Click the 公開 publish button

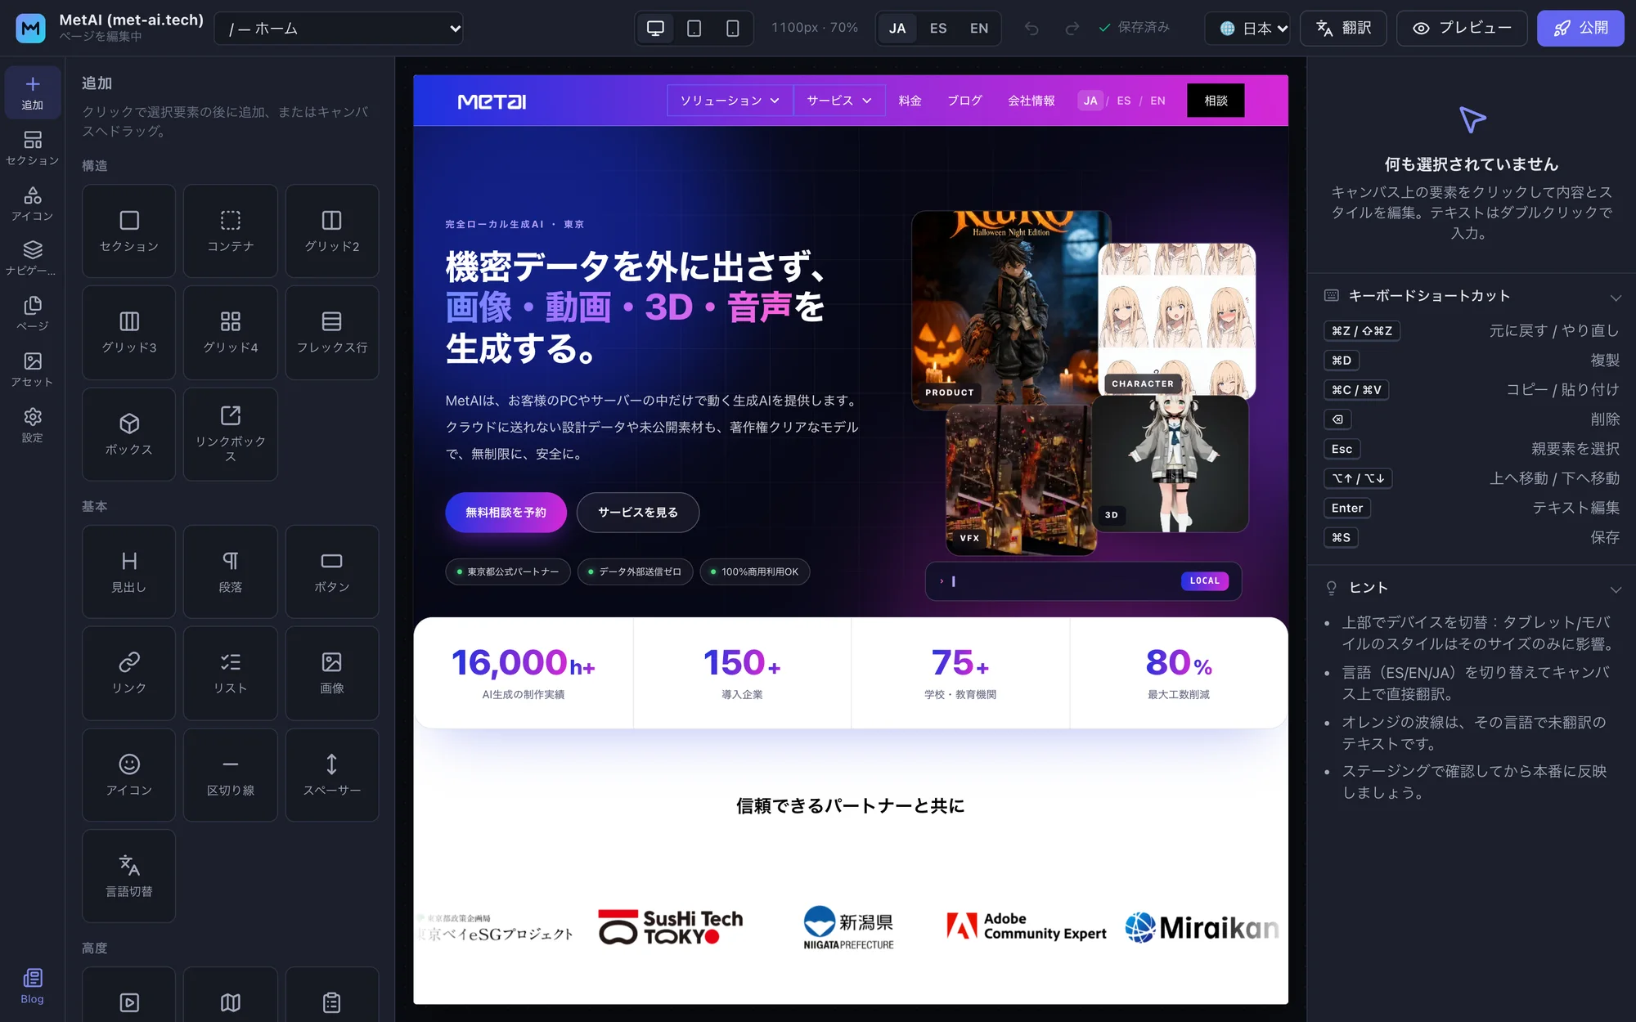1580,29
